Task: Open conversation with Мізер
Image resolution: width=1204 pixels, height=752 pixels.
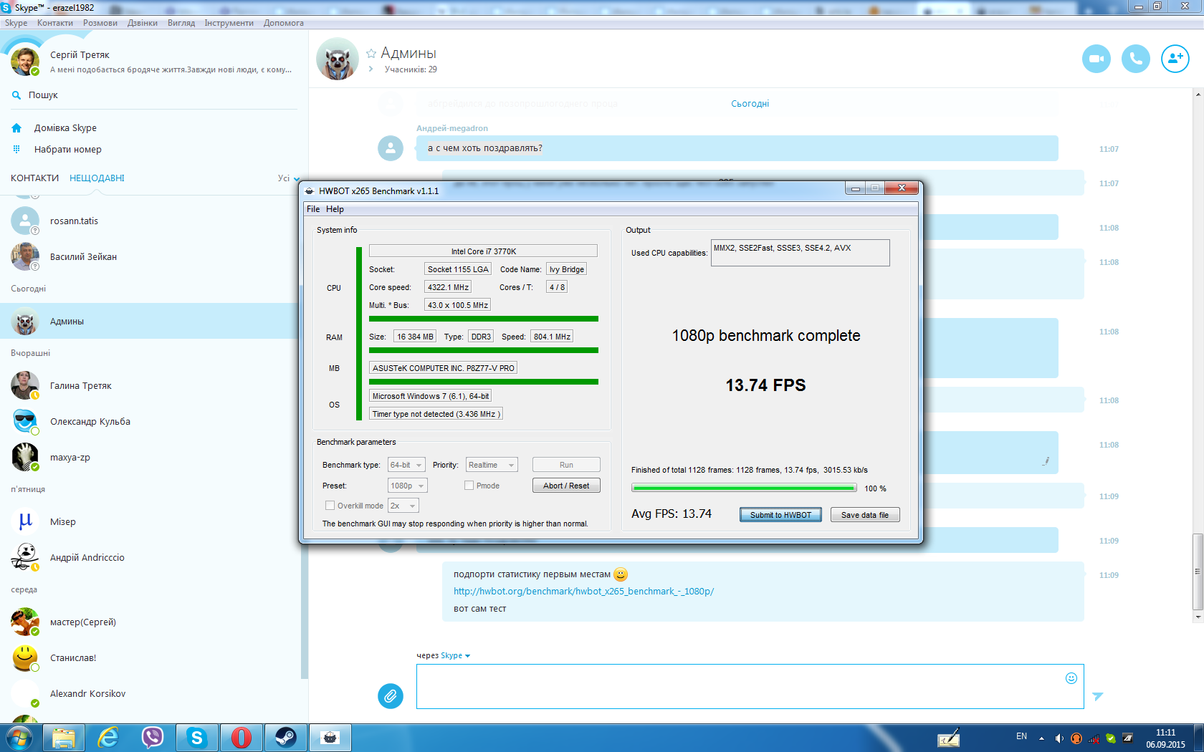Action: pyautogui.click(x=149, y=521)
